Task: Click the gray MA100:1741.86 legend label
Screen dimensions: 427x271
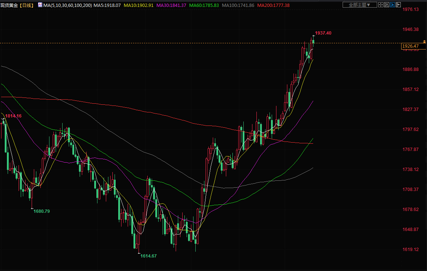Action: [x=238, y=5]
